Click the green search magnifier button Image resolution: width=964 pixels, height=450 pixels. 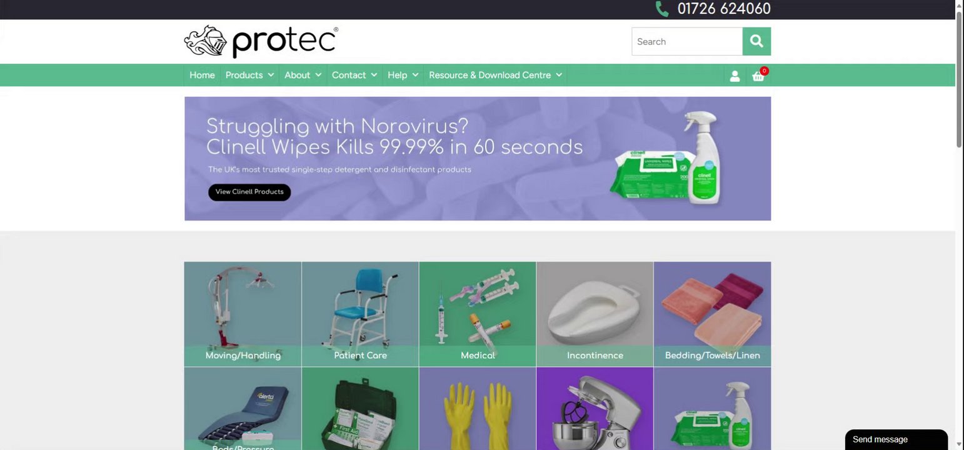point(756,41)
